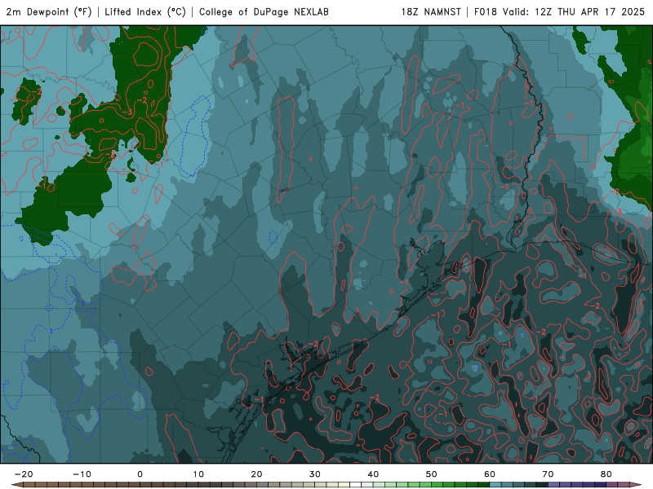Viewport: 653px width, 489px height.
Task: Click the 'F018' forecast hour text
Action: pyautogui.click(x=485, y=11)
